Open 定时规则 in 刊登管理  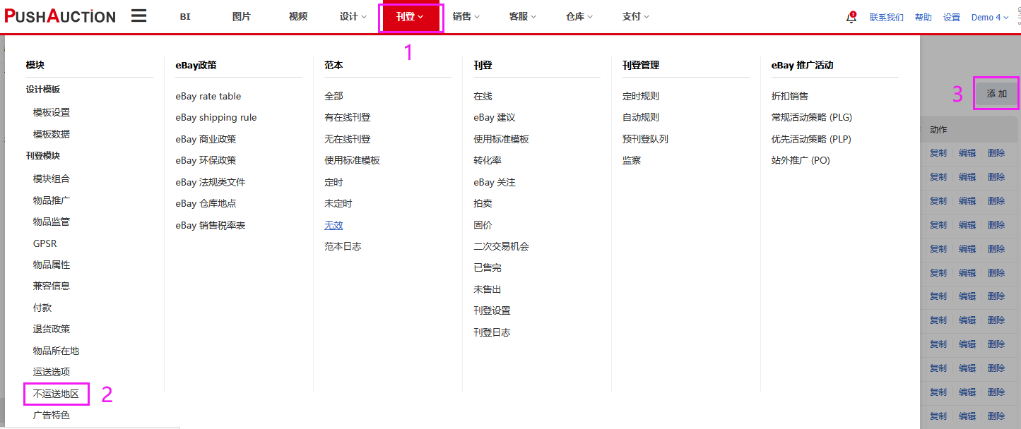(641, 96)
